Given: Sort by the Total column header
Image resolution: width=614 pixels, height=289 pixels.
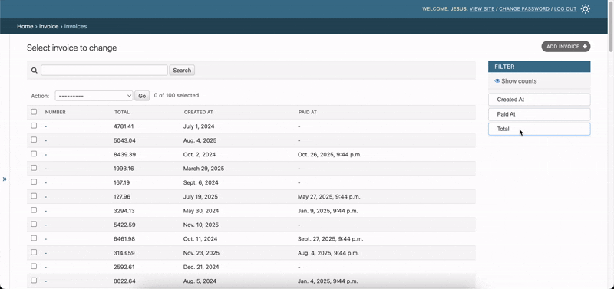Looking at the screenshot, I should point(122,112).
